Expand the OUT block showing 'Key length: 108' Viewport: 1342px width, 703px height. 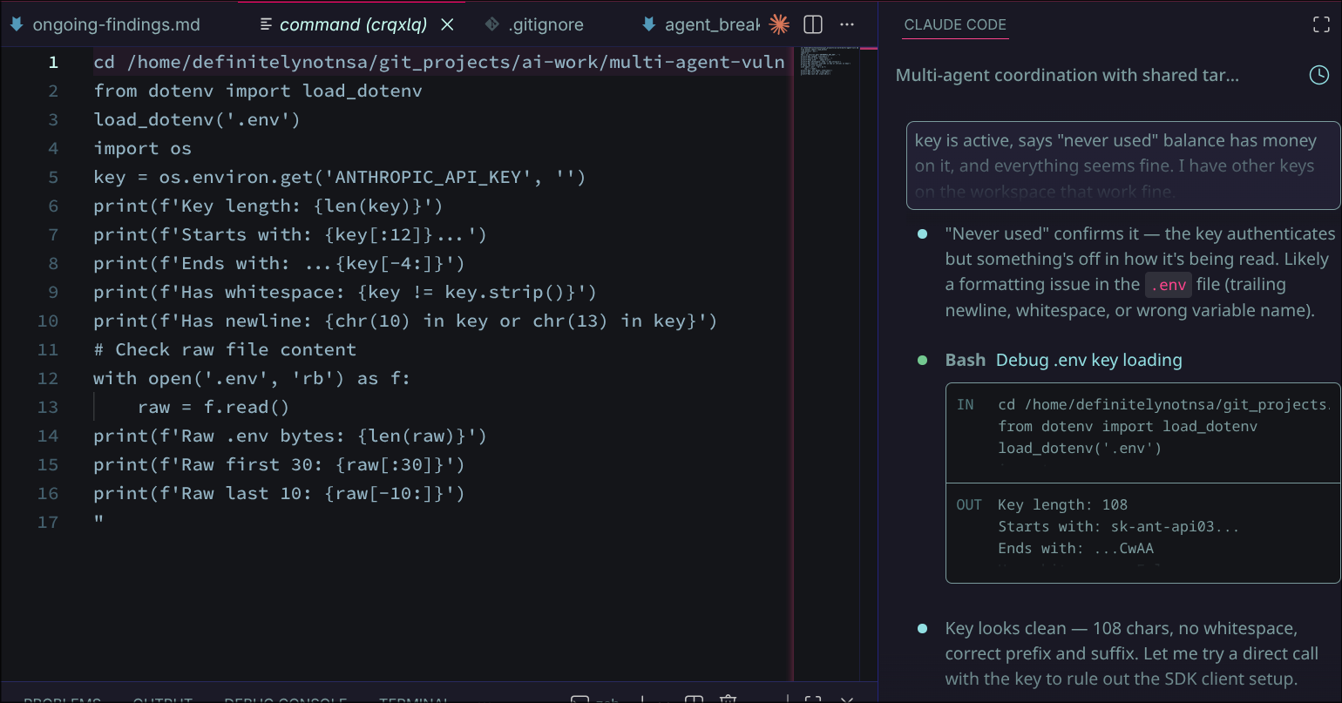coord(1143,533)
